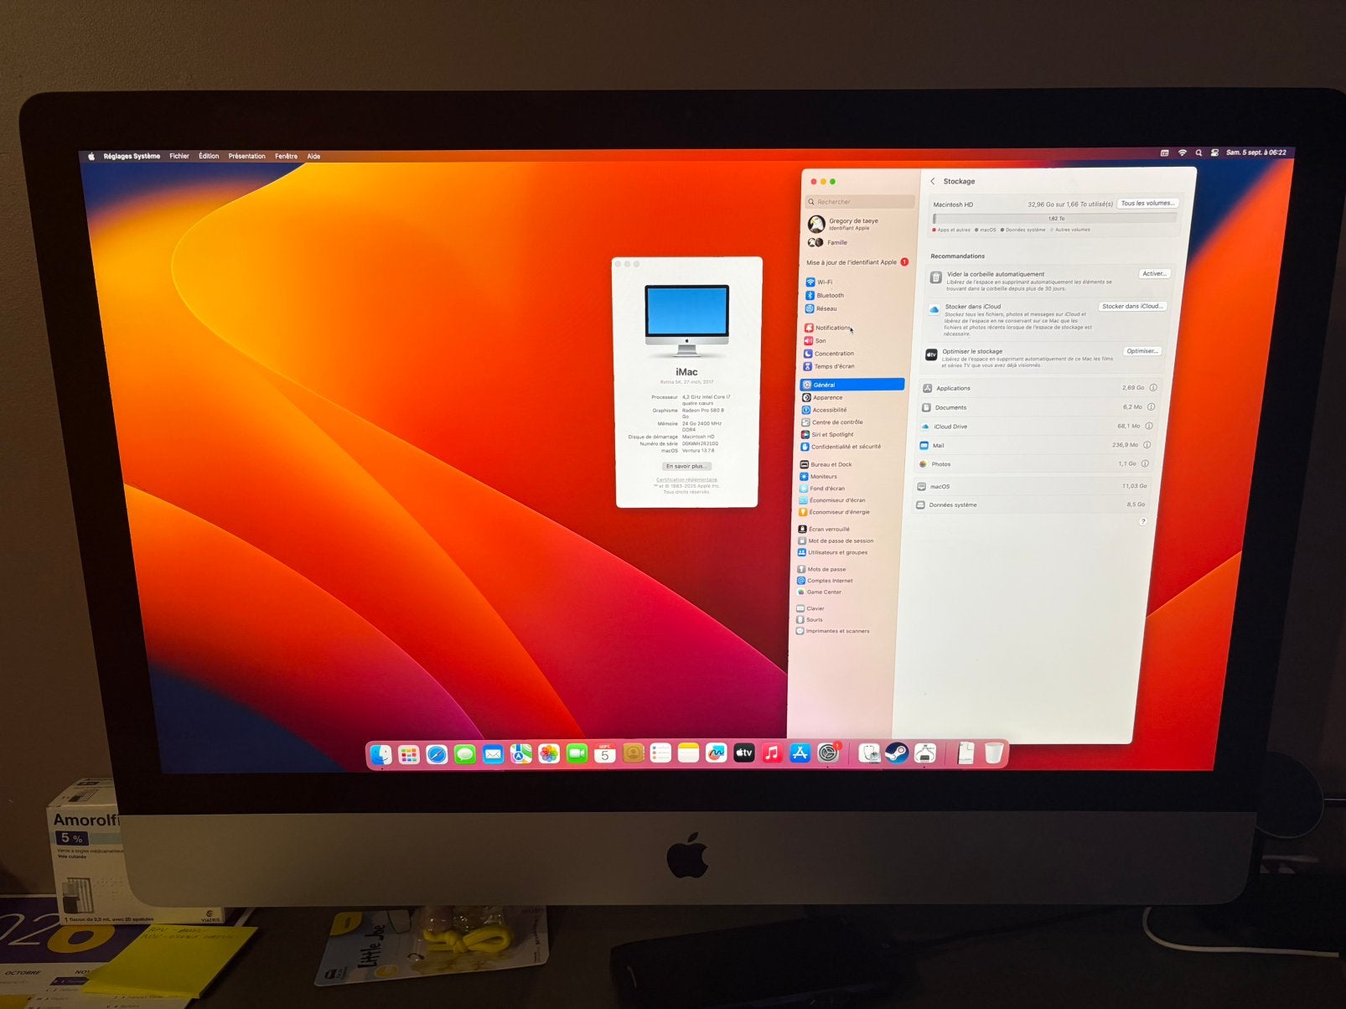The height and width of the screenshot is (1009, 1346).
Task: Select Bureau et Dock in the sidebar
Action: [826, 464]
